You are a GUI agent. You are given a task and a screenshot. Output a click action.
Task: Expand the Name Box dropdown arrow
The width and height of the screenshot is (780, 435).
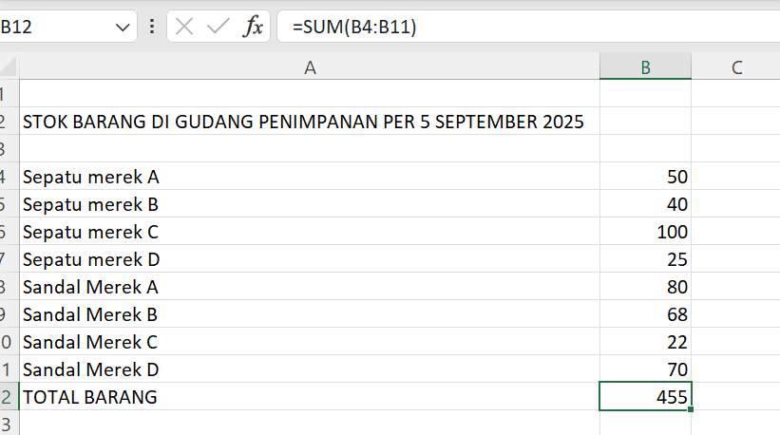(x=120, y=28)
